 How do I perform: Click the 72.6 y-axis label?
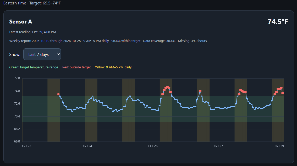point(17,104)
